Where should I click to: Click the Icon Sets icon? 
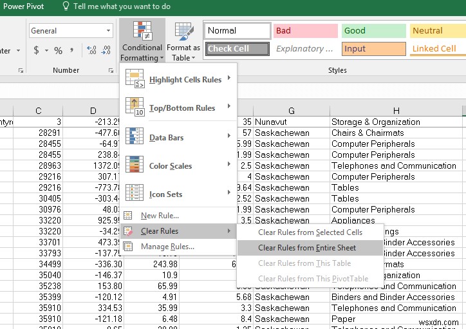click(x=135, y=193)
